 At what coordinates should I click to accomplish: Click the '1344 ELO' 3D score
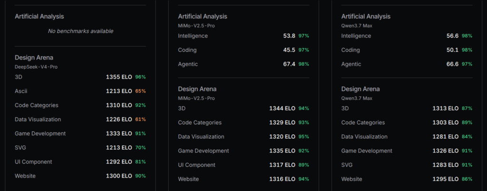pos(282,108)
